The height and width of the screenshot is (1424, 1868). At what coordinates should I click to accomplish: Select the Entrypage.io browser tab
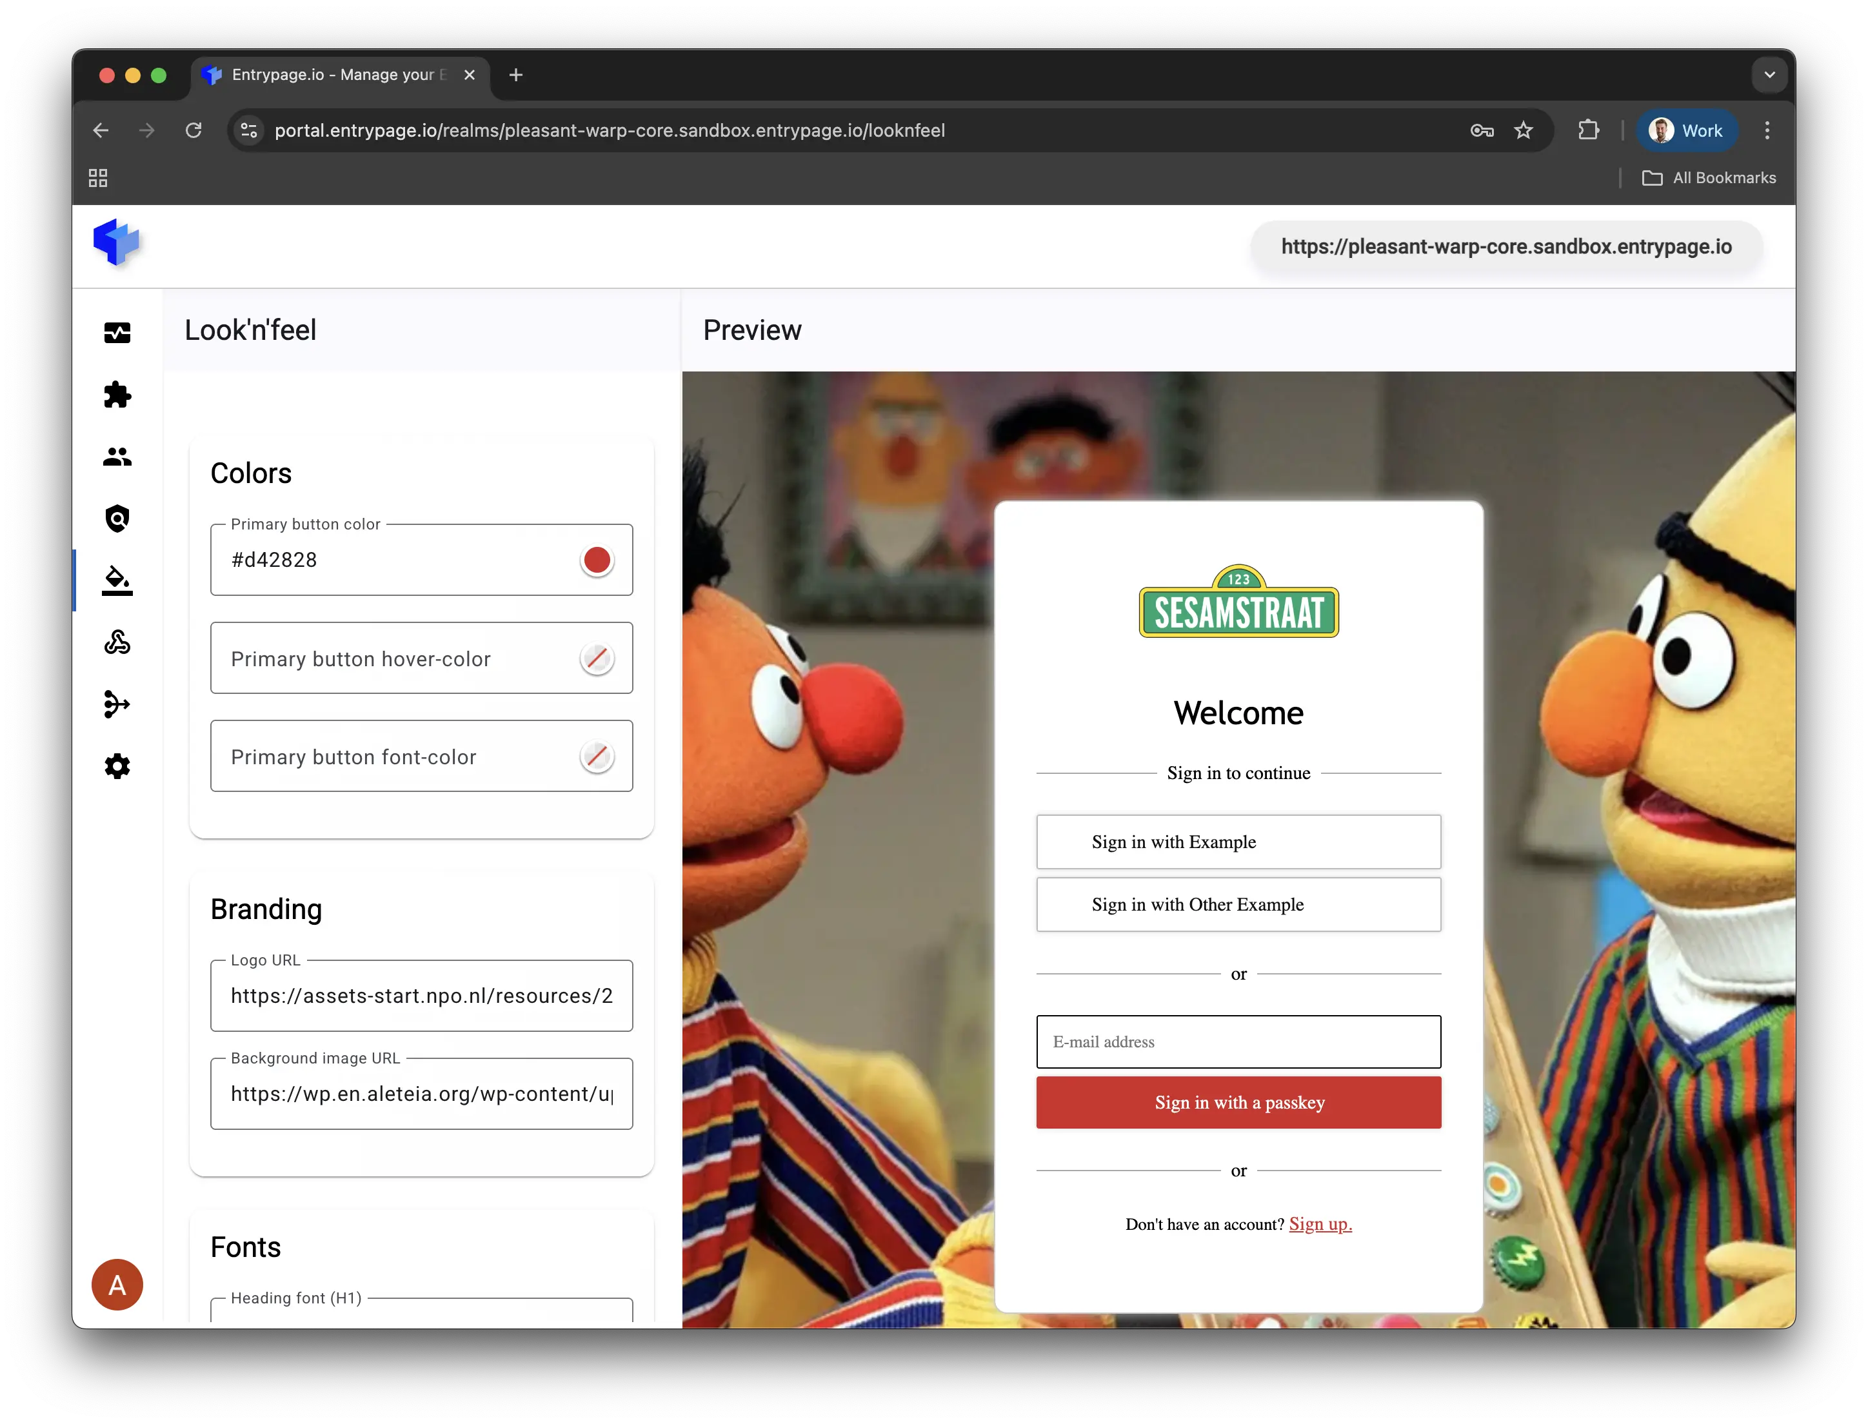[x=339, y=75]
